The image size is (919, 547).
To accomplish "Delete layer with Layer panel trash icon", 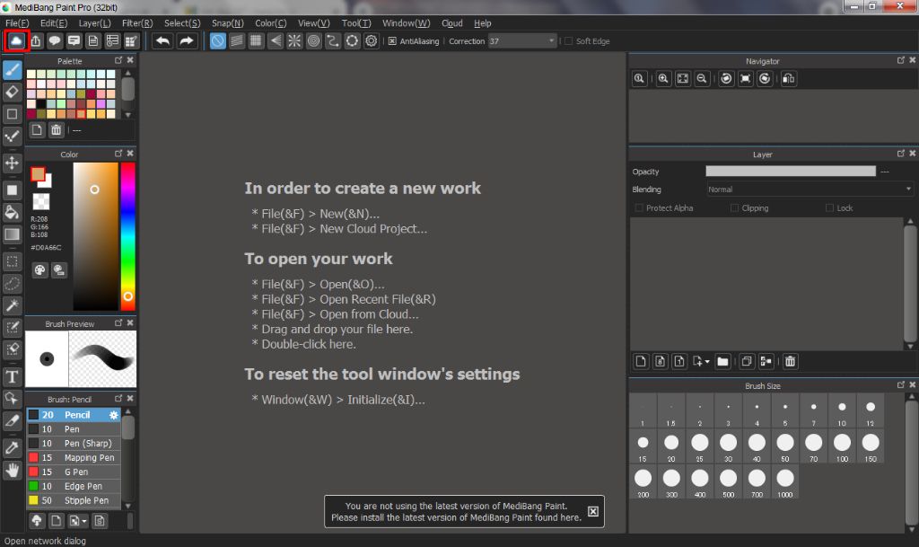I will 790,361.
